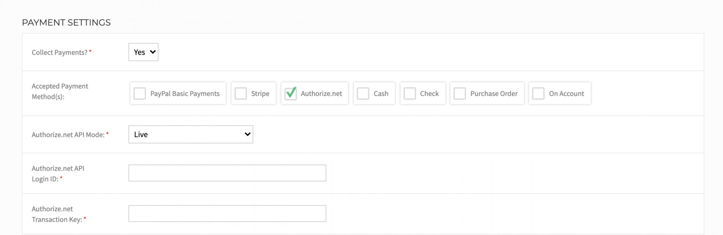Viewport: 723px width, 235px height.
Task: Click the red asterisk beside Collect Payments
Action: tap(90, 52)
